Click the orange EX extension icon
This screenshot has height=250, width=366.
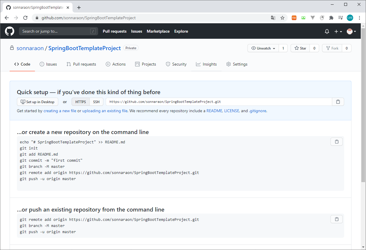point(294,18)
